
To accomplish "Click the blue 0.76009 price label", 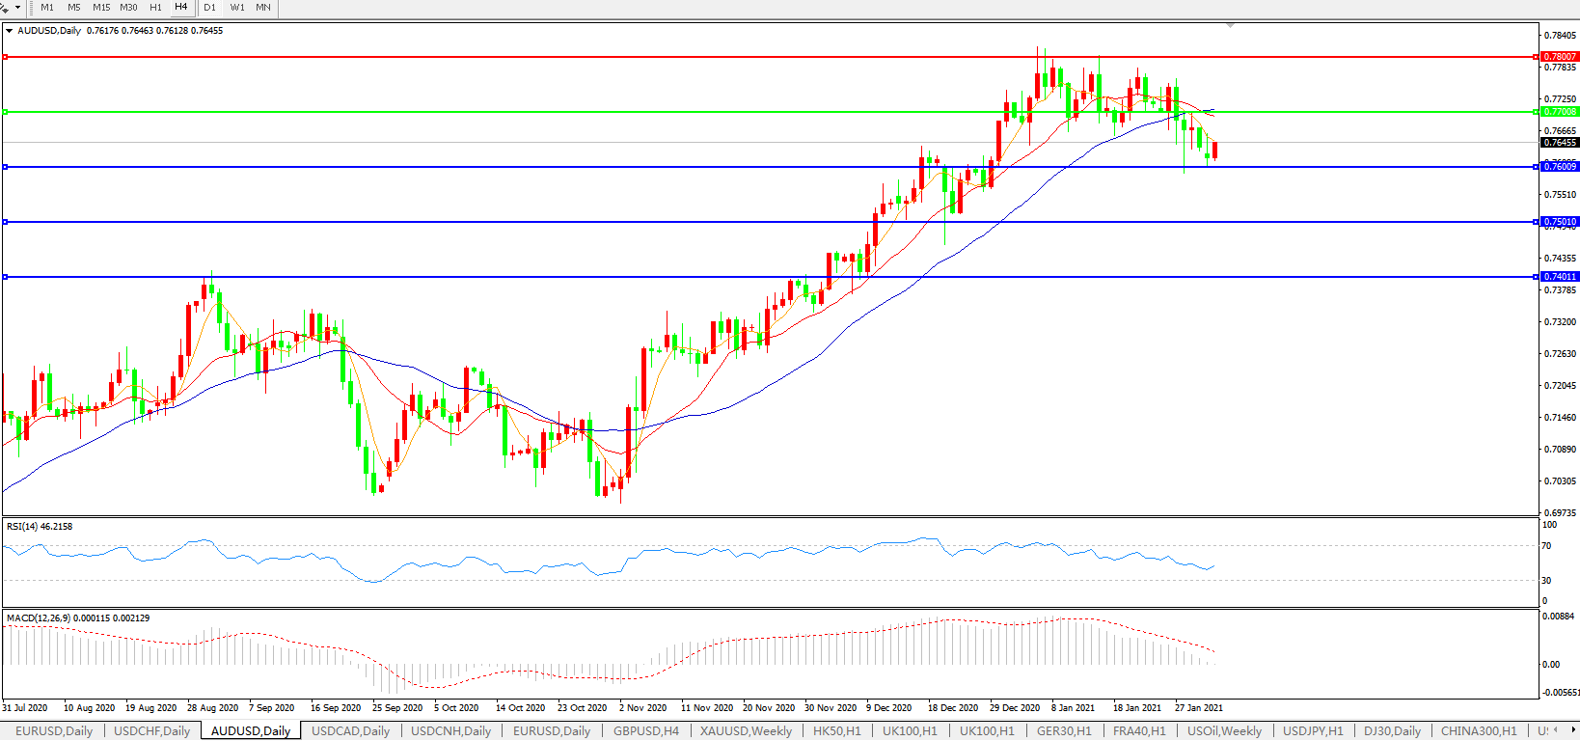I will (x=1560, y=167).
